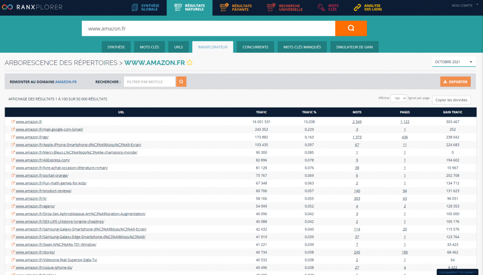Click the AMAZON.FR domain link
483x275 pixels.
pos(66,82)
